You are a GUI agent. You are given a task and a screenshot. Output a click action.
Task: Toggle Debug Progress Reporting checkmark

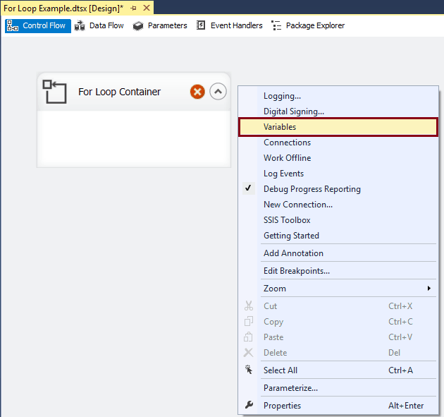(248, 189)
